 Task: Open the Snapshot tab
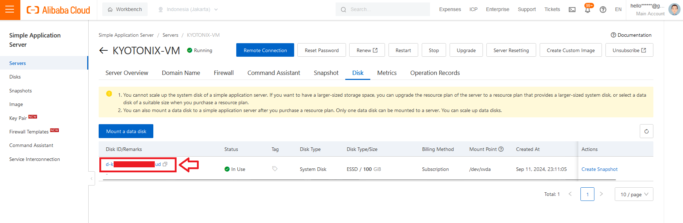[326, 73]
